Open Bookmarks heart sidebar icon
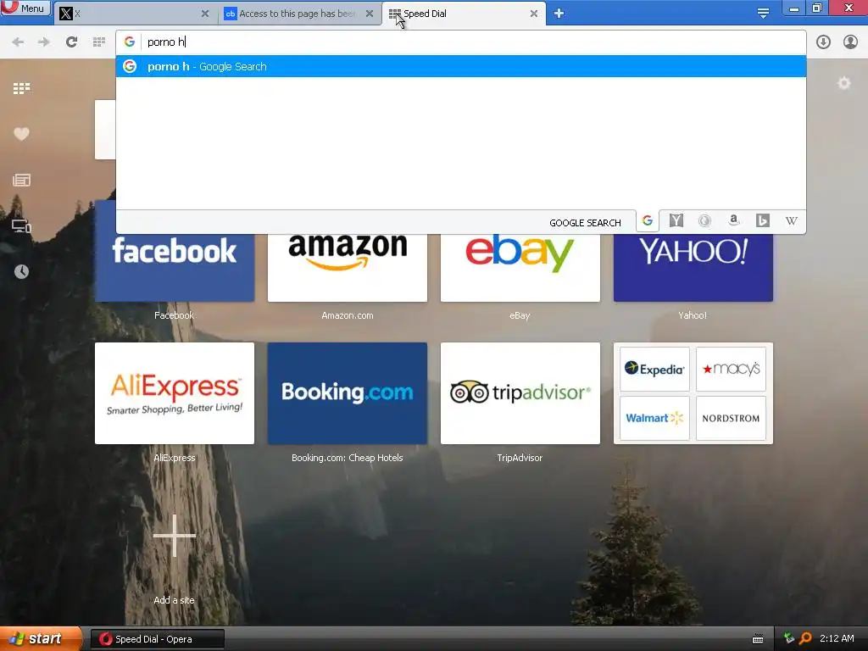 (x=21, y=134)
